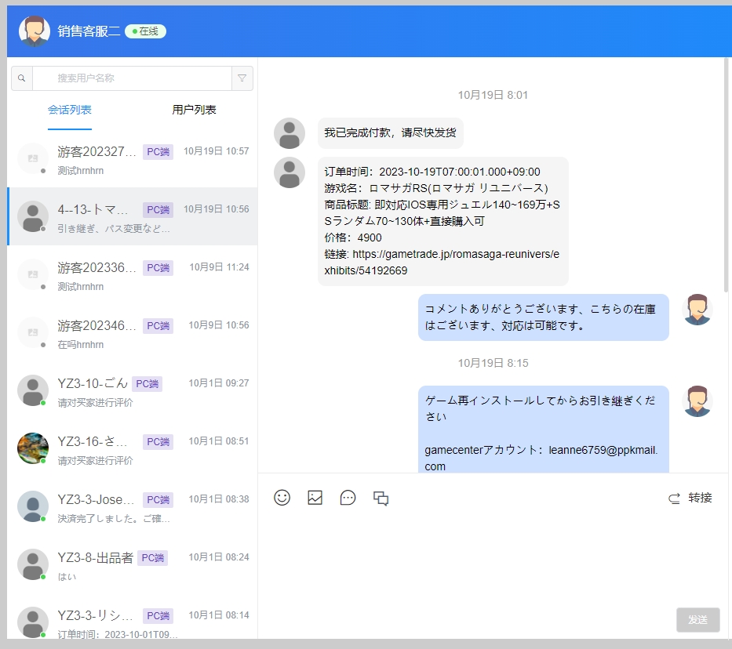This screenshot has height=649, width=732.
Task: Click agent avatar beside ゲーム再インストール message
Action: click(x=697, y=401)
